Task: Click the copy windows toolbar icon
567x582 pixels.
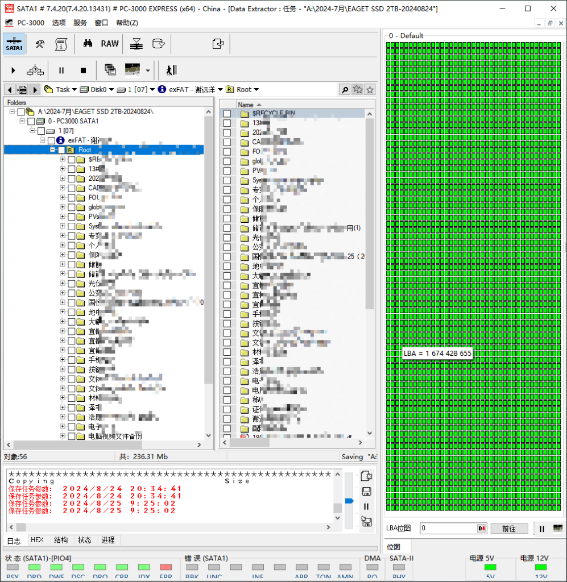Action: [x=110, y=70]
